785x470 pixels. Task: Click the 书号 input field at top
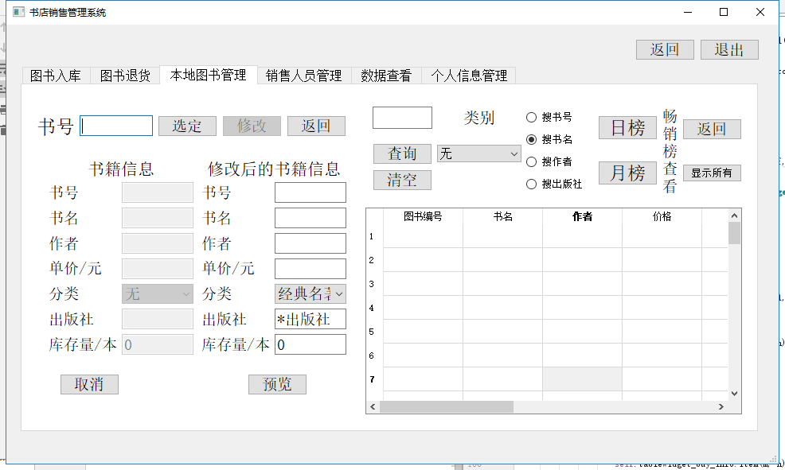click(x=116, y=126)
